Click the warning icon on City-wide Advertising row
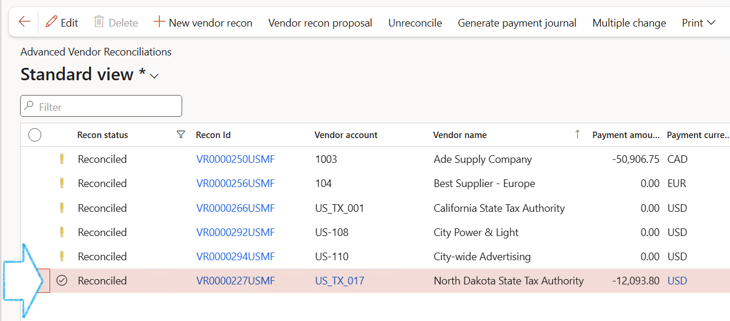Viewport: 730px width, 321px height. pos(61,256)
